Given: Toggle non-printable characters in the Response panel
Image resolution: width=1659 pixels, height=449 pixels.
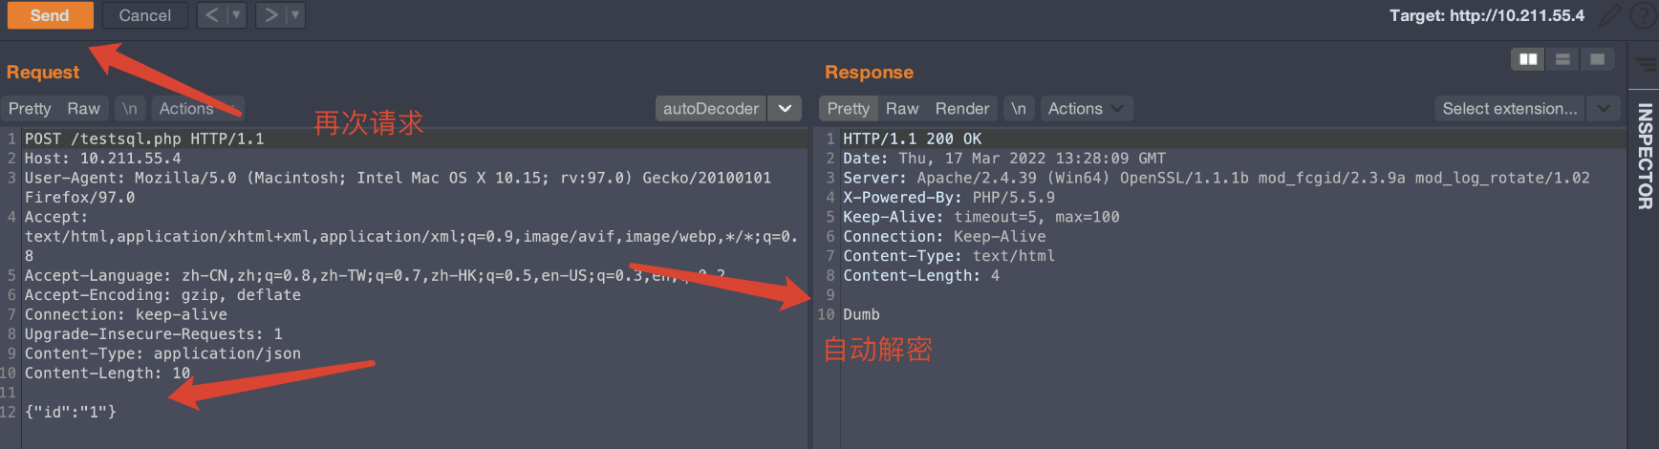Looking at the screenshot, I should 1019,109.
